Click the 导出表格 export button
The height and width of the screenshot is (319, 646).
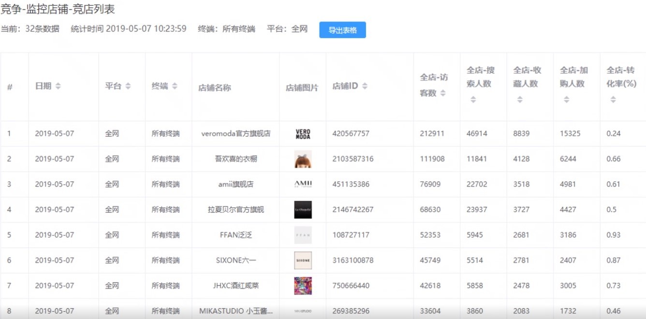[x=342, y=29]
